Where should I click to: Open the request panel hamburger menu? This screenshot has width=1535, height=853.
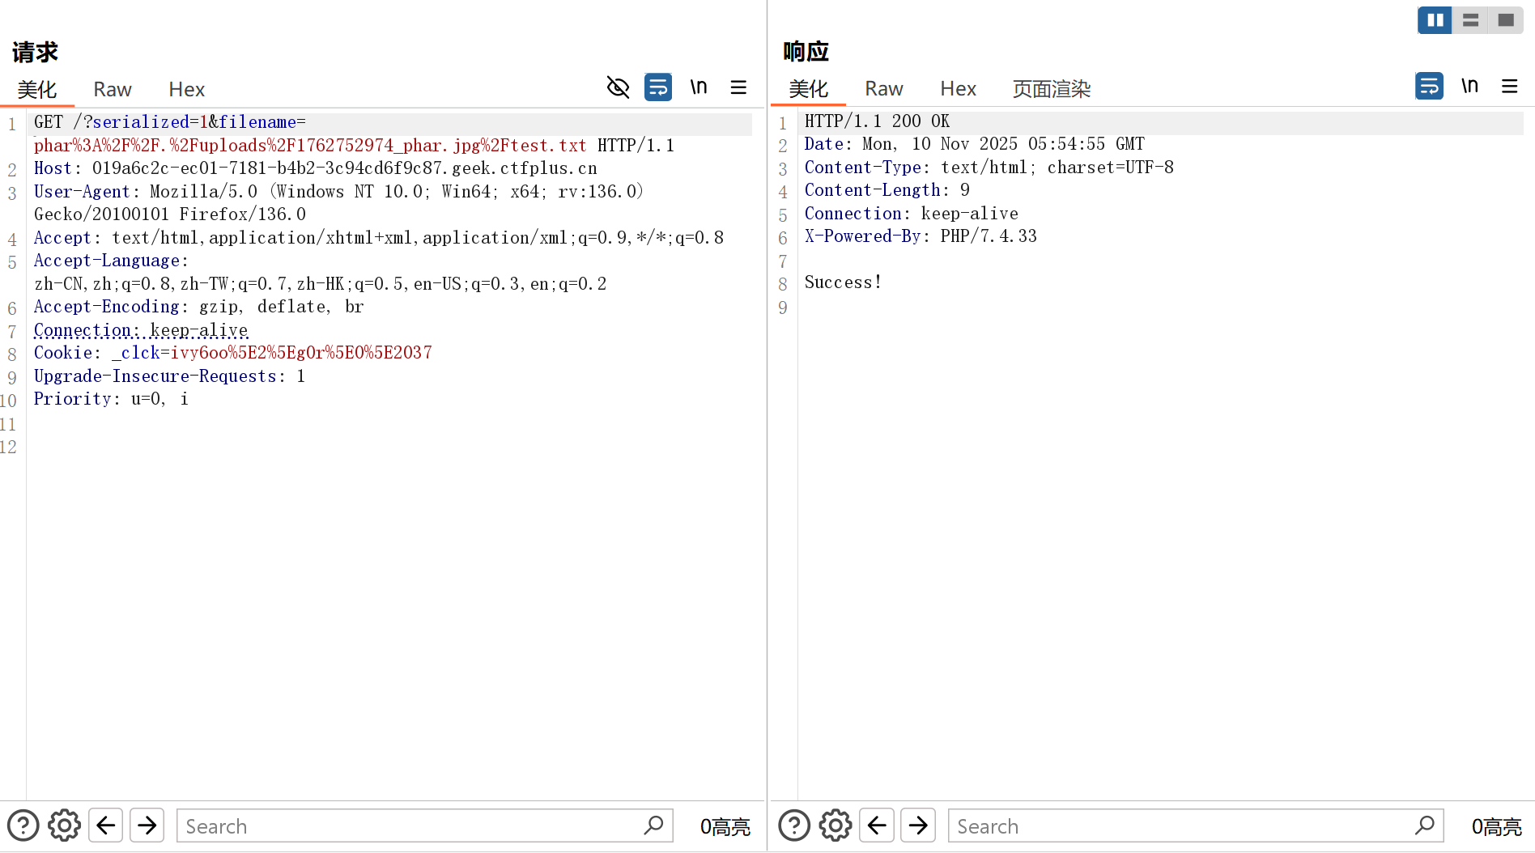pyautogui.click(x=738, y=87)
